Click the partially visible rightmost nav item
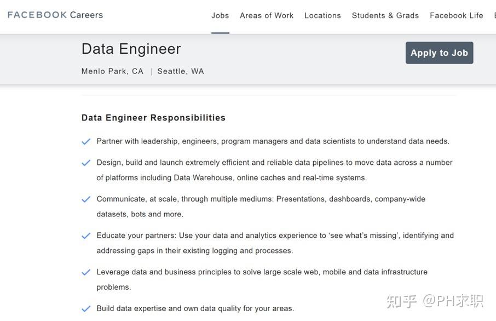The width and height of the screenshot is (496, 321). click(494, 15)
